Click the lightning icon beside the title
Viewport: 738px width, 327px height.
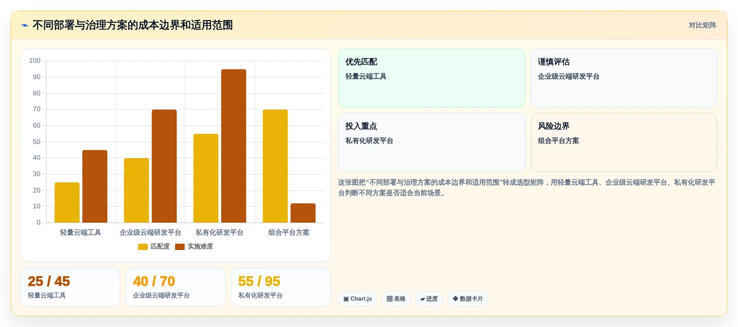pos(25,25)
